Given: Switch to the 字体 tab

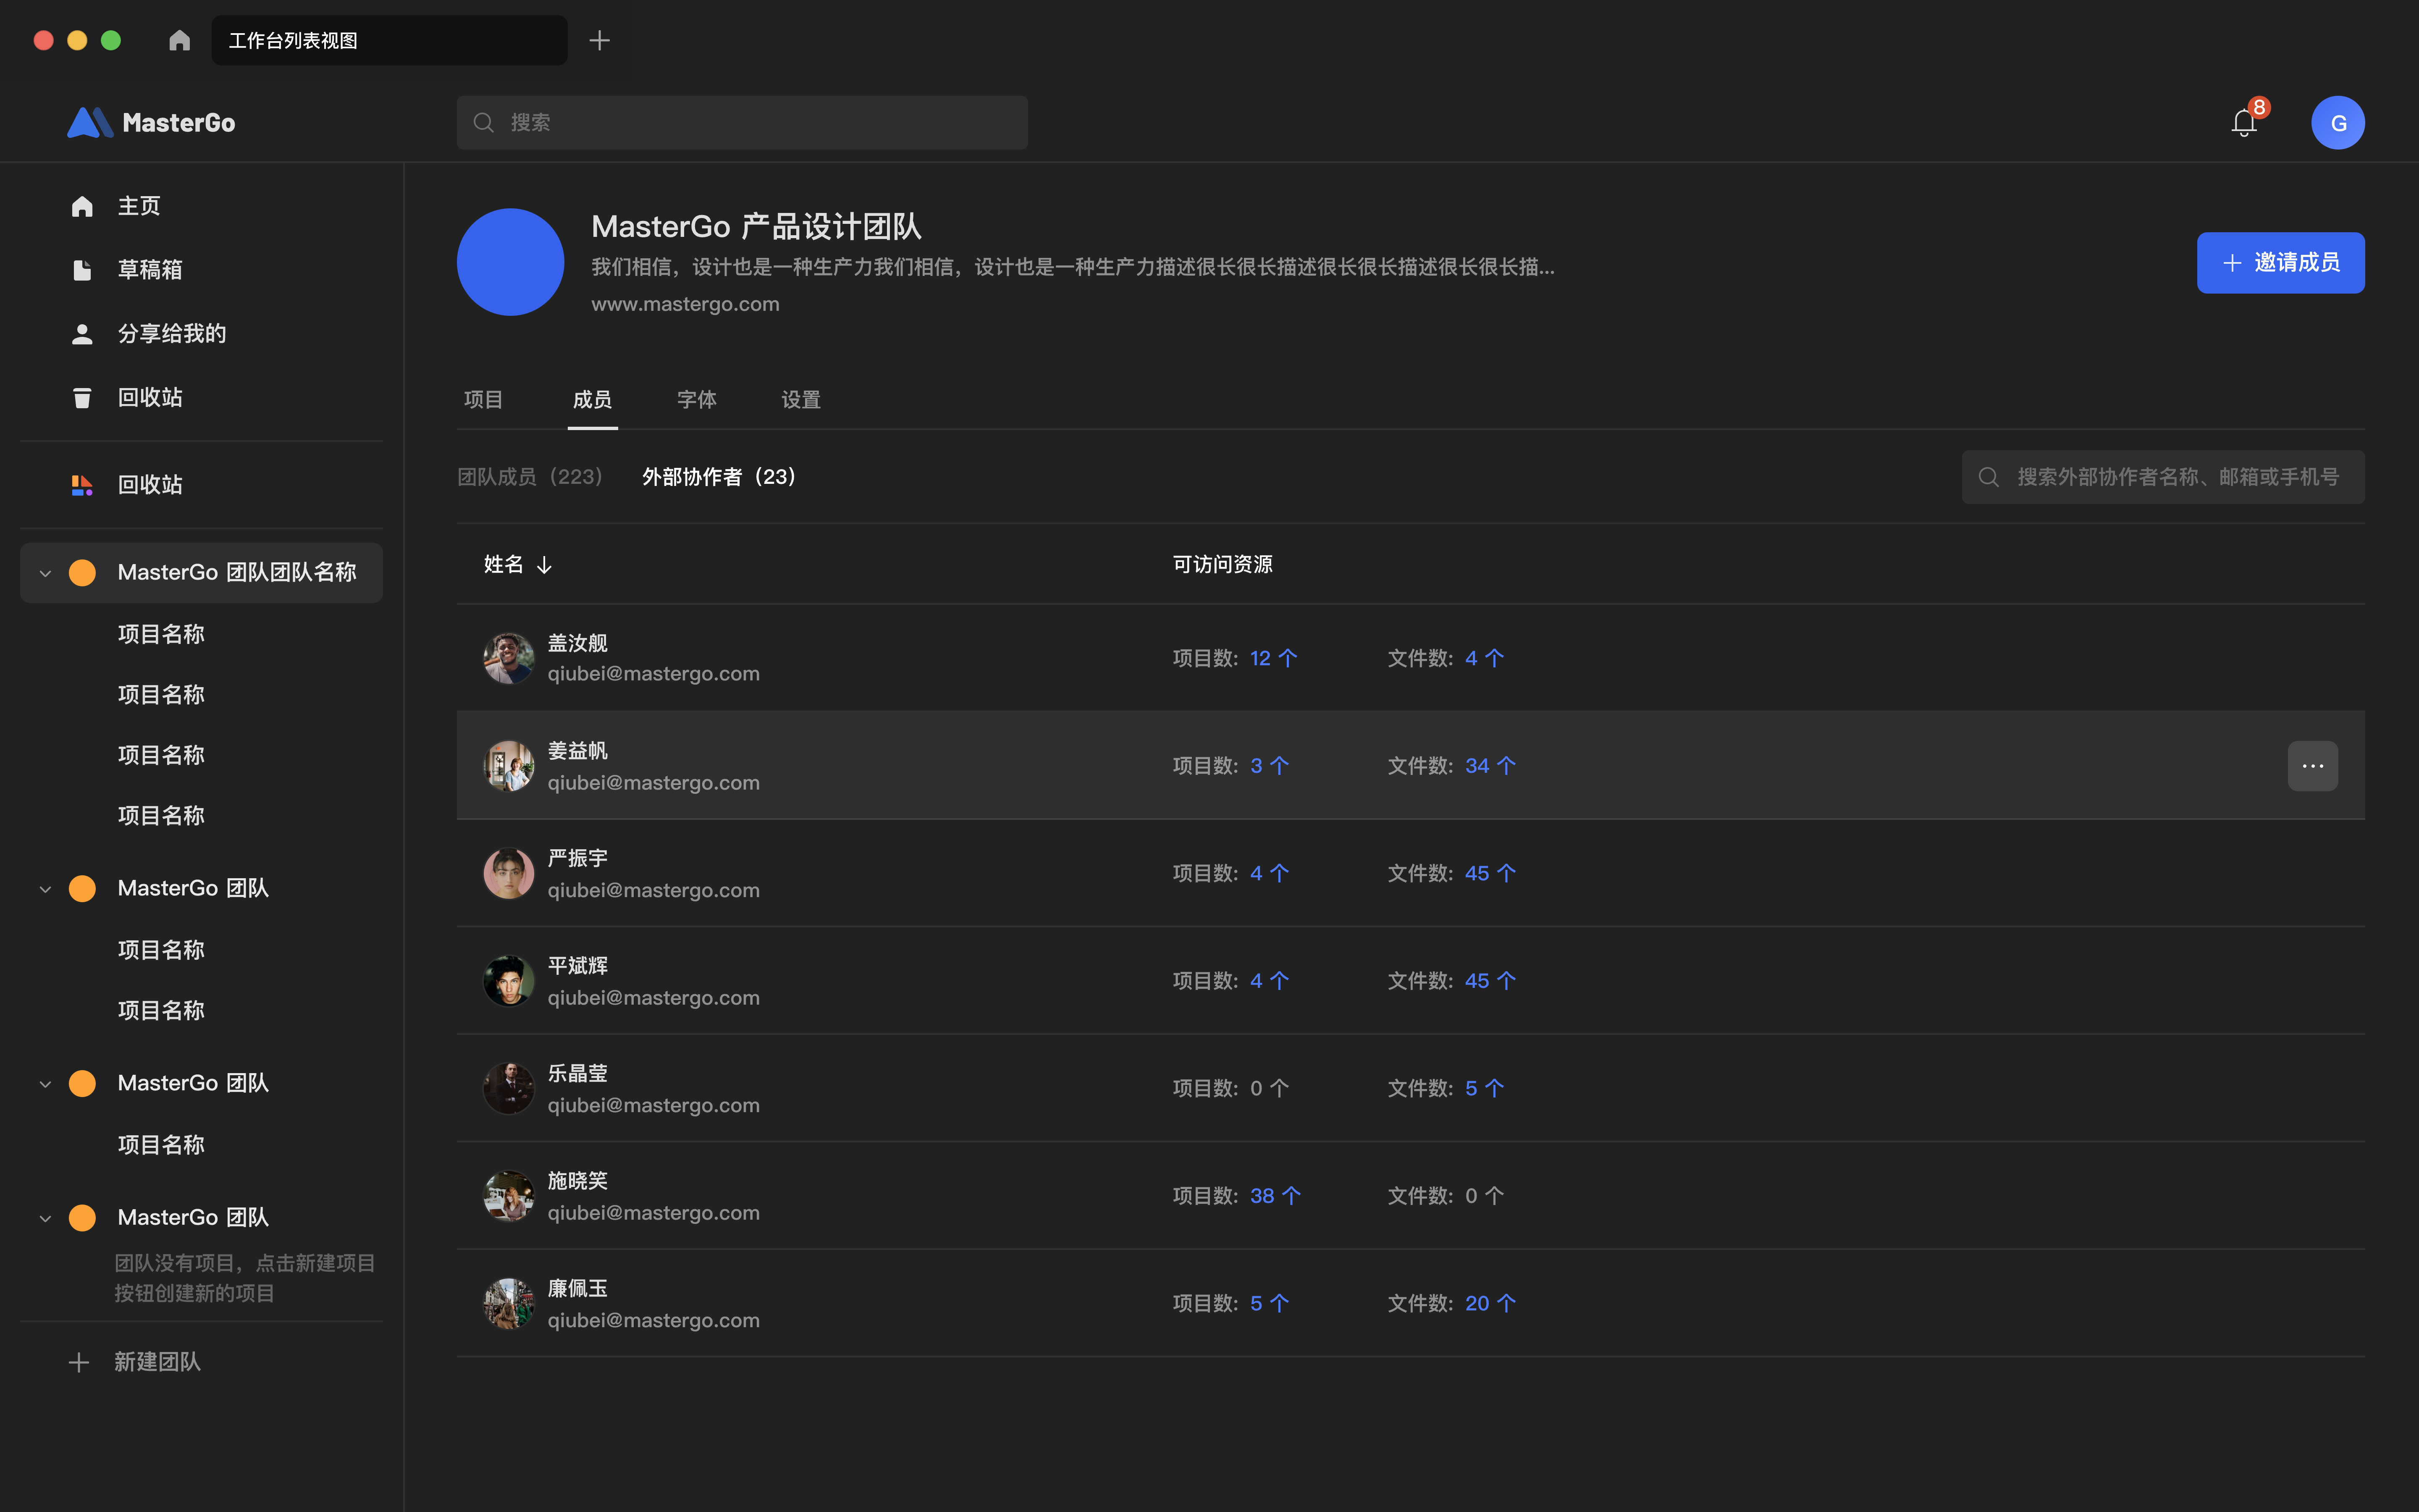Looking at the screenshot, I should [697, 400].
